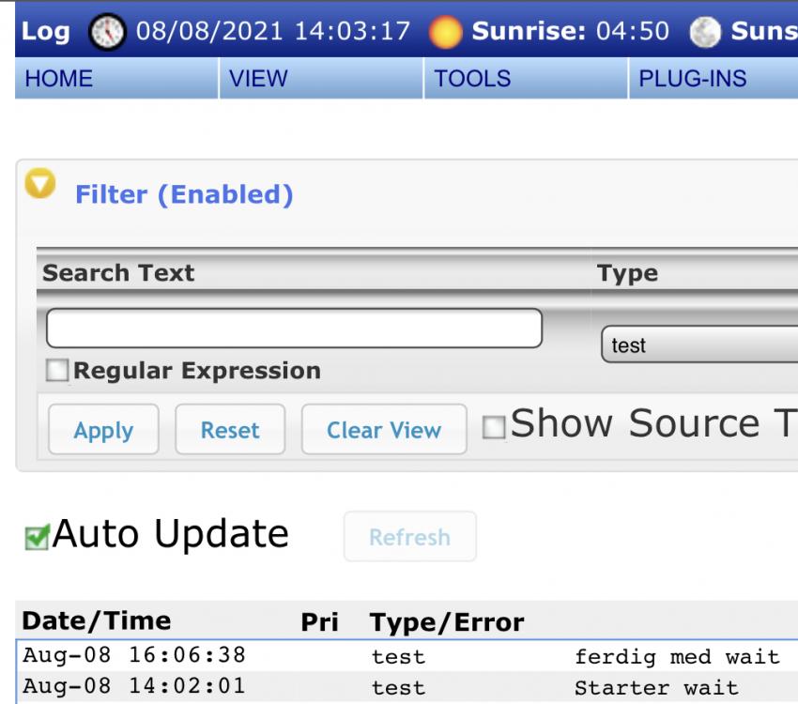
Task: Click the Filter (Enabled) heading link
Action: coord(184,195)
